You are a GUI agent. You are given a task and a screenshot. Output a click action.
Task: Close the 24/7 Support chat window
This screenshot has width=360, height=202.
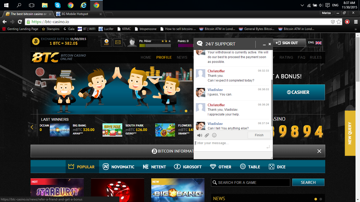click(270, 44)
